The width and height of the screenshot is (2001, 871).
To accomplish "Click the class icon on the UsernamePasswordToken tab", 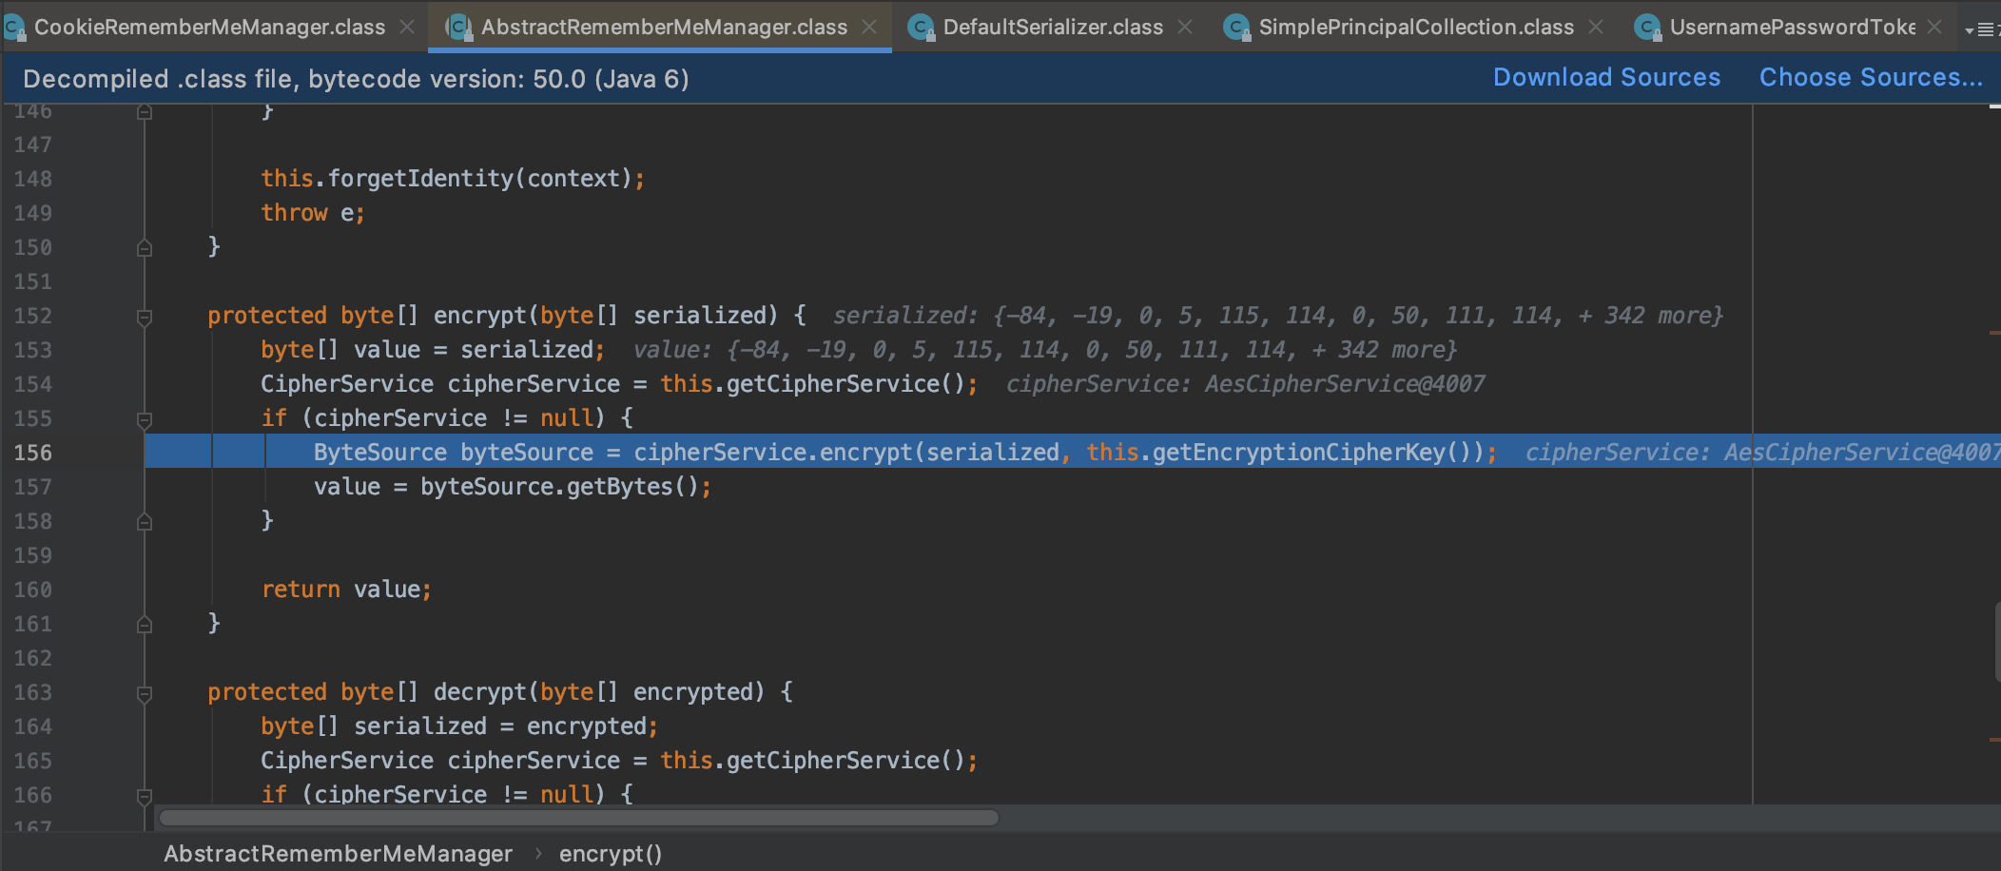I will (1648, 28).
